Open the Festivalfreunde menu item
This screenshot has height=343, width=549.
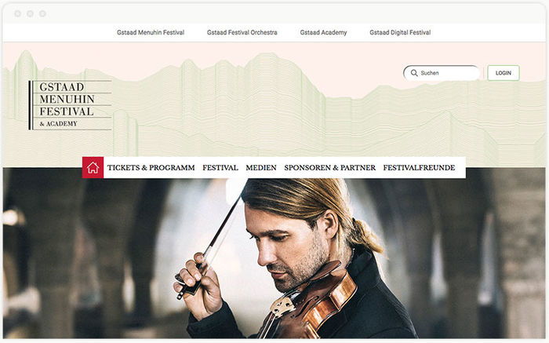419,168
